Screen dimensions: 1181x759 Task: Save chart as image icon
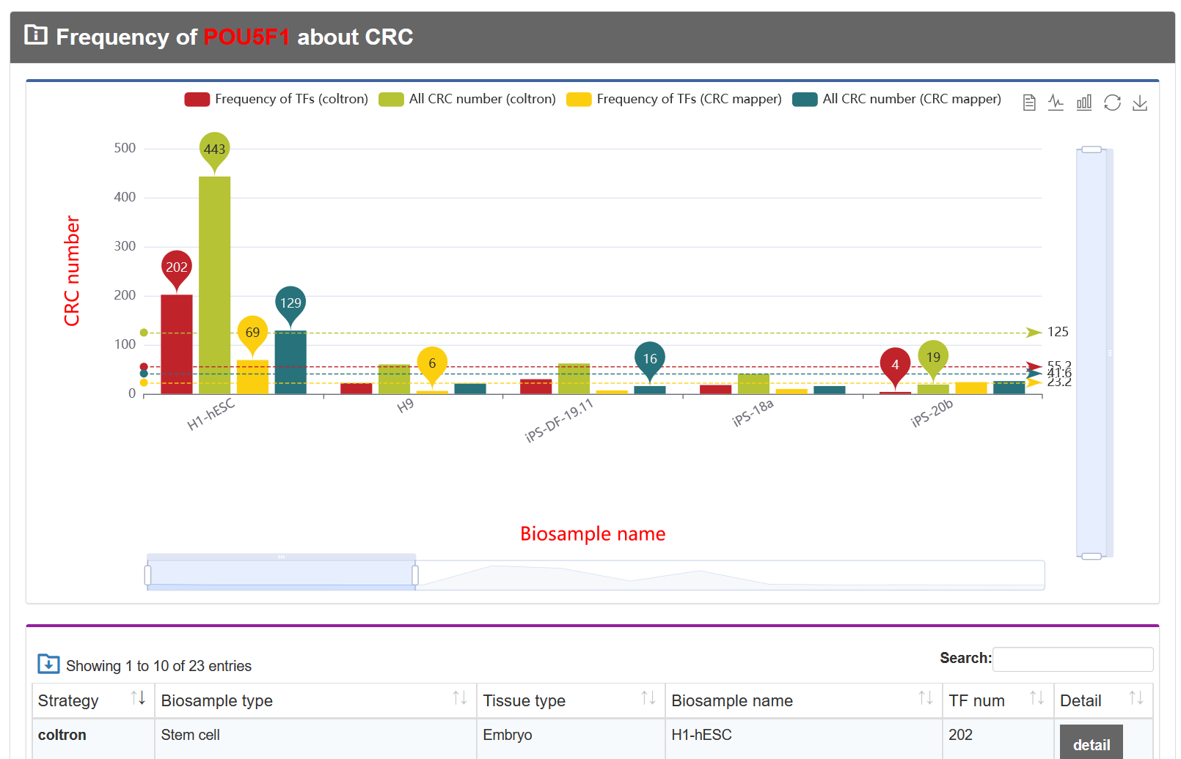(x=1140, y=103)
